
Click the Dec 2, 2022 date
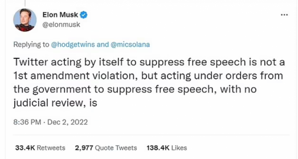coord(68,122)
